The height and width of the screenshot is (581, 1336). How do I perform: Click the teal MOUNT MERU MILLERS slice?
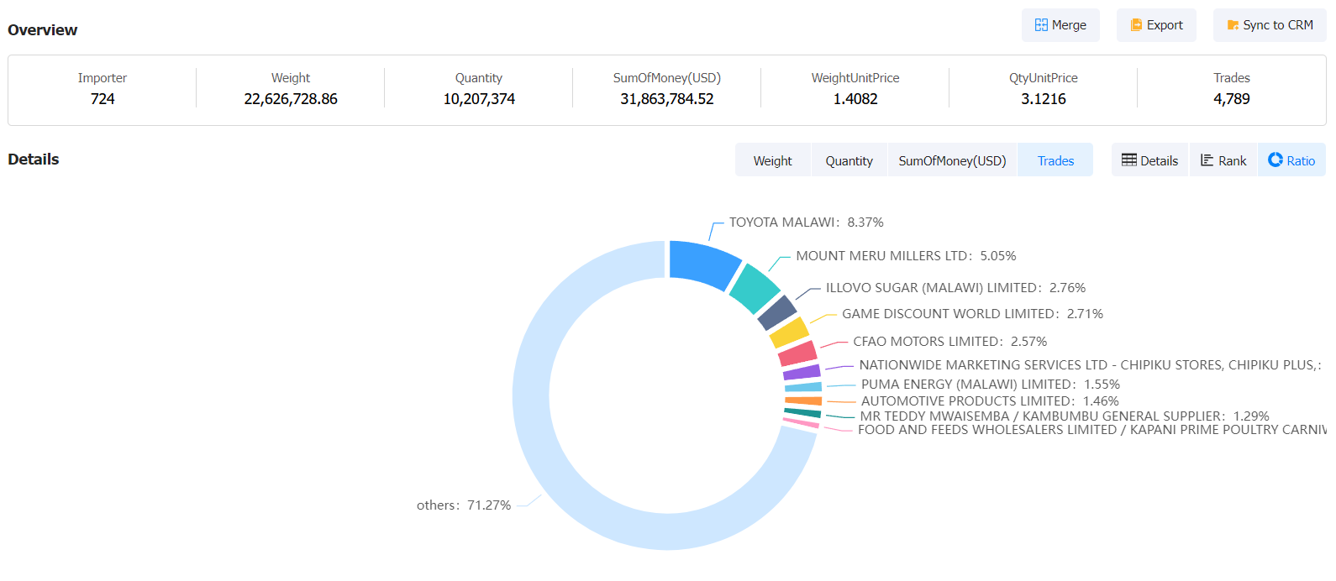(754, 288)
